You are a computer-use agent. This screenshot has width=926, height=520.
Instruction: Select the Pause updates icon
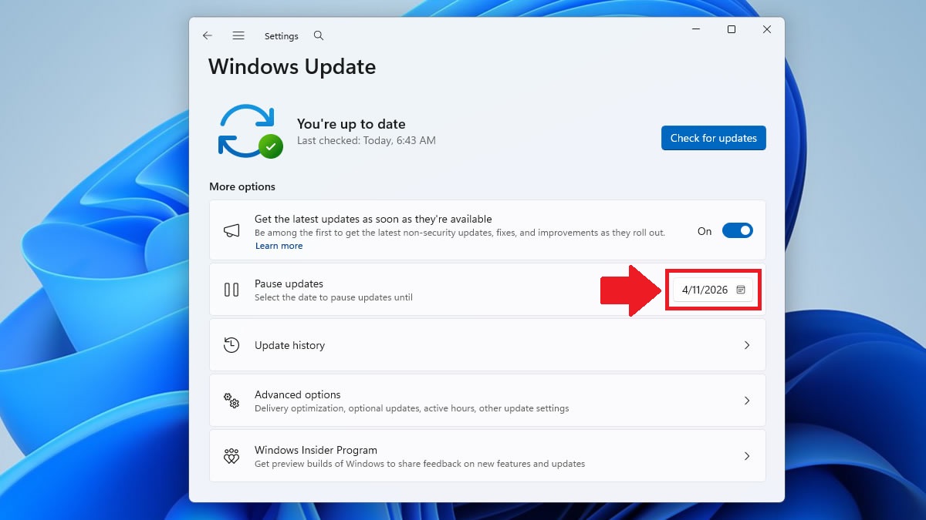point(231,290)
